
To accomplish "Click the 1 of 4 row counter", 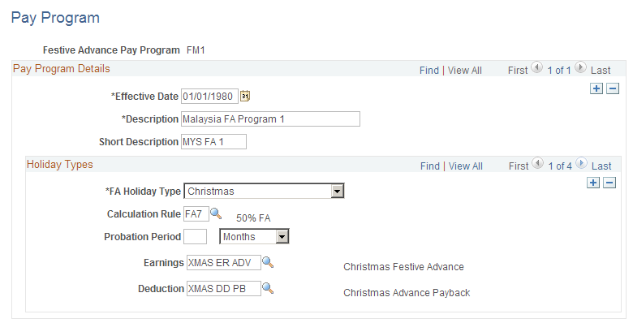I will tap(560, 166).
